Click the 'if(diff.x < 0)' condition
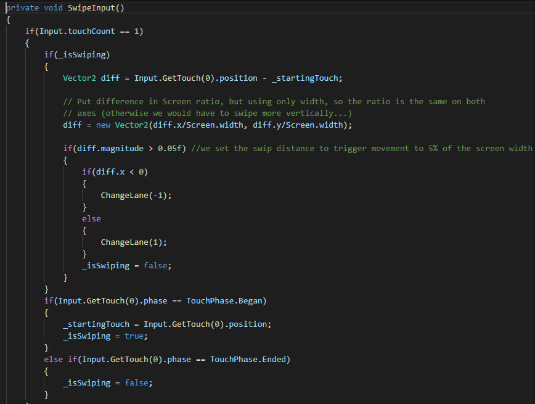The height and width of the screenshot is (404, 535). (115, 171)
